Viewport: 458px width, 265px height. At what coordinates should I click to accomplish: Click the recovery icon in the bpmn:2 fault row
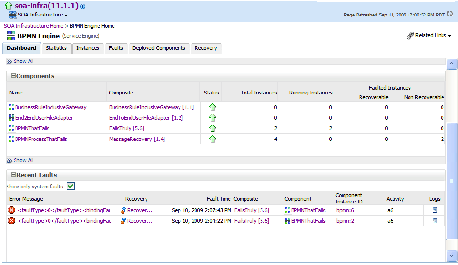(x=123, y=221)
